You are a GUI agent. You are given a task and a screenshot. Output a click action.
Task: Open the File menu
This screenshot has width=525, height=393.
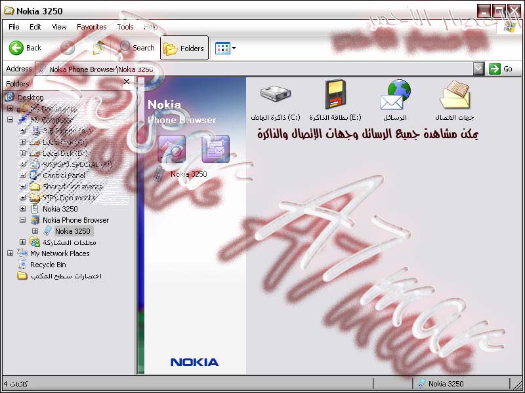pos(14,27)
